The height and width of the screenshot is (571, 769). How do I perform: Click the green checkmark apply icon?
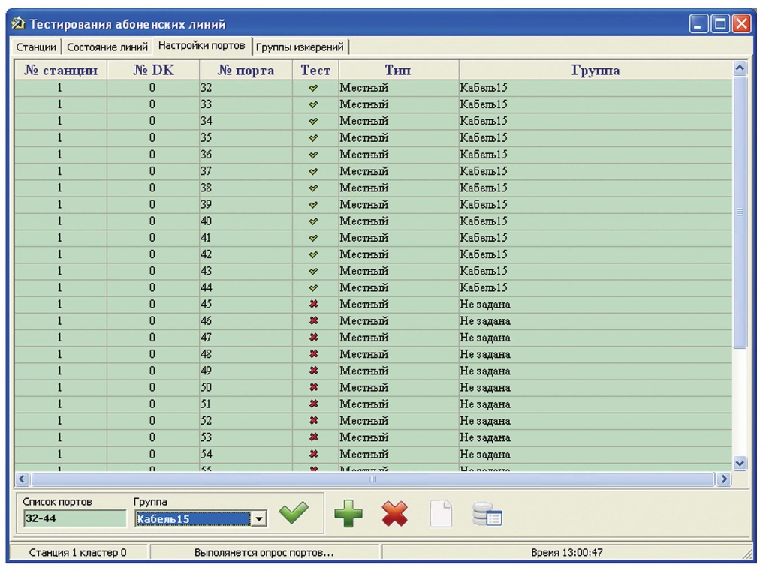294,512
